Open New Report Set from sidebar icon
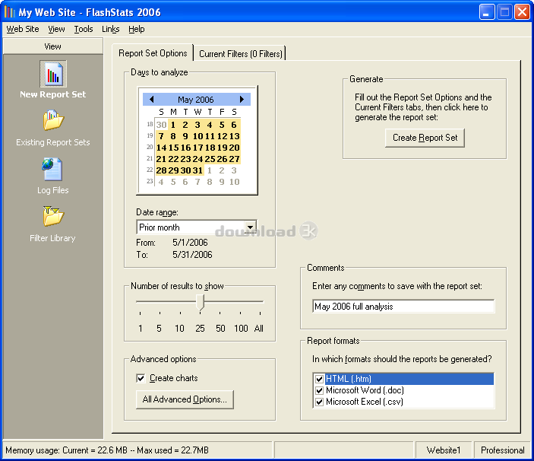 point(52,75)
